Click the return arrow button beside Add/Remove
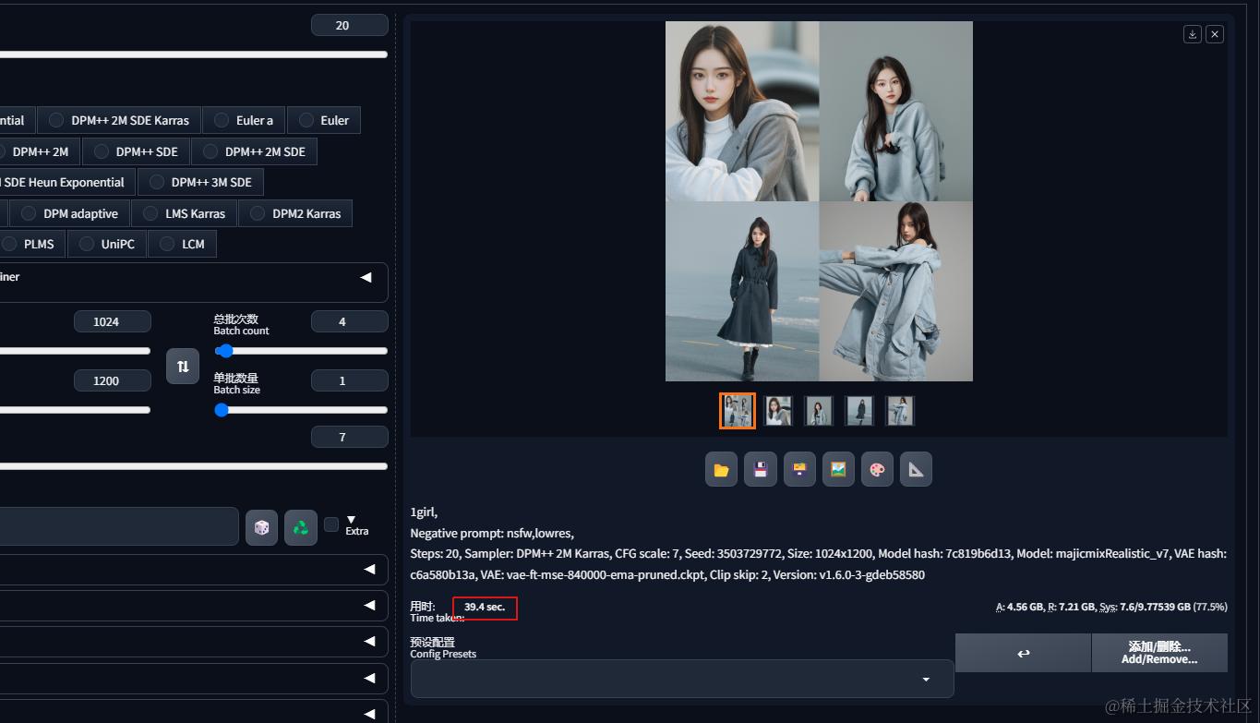1260x723 pixels. (x=1023, y=653)
